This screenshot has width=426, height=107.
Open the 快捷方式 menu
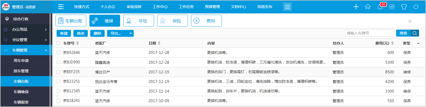click(x=82, y=7)
